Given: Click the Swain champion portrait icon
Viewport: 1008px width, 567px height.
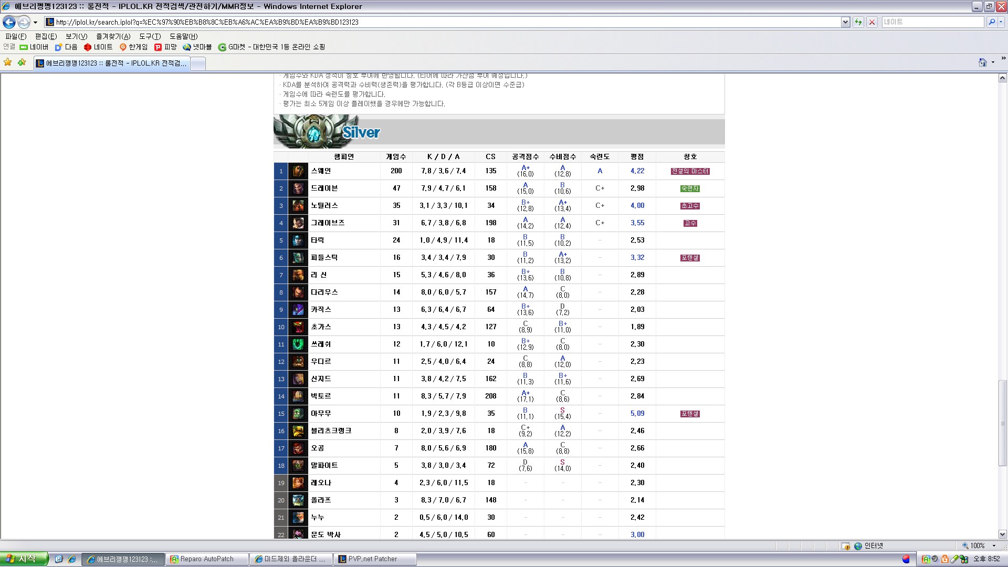Looking at the screenshot, I should (298, 171).
